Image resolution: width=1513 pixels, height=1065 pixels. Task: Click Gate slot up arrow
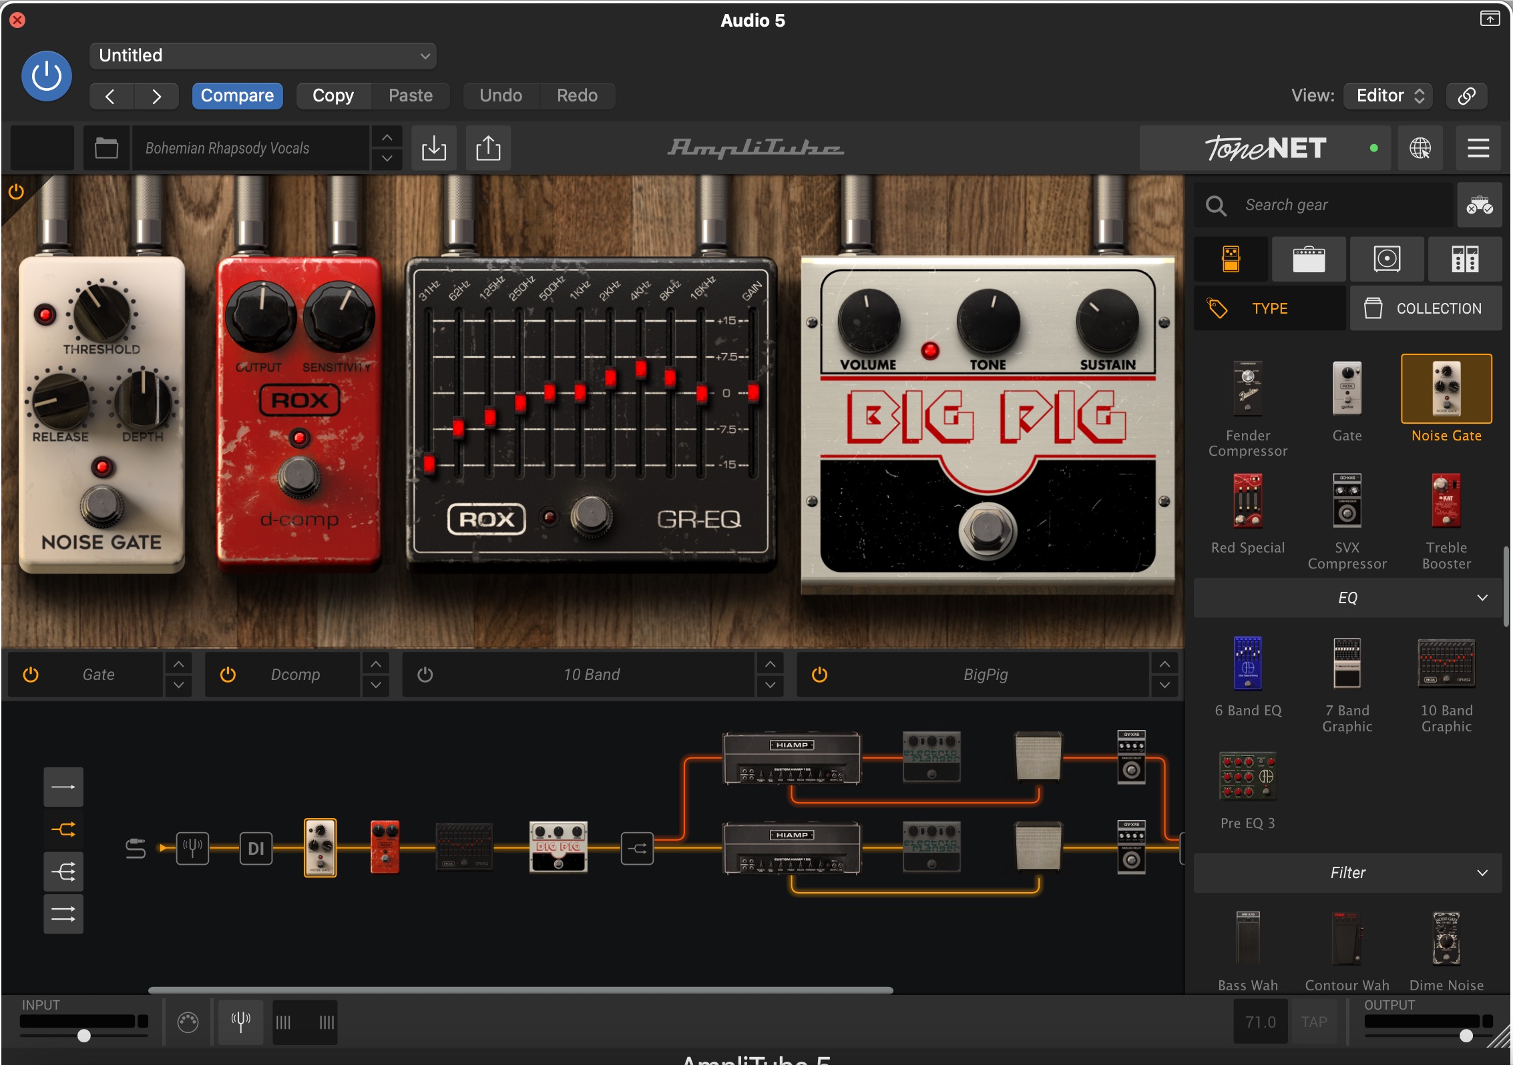[178, 664]
